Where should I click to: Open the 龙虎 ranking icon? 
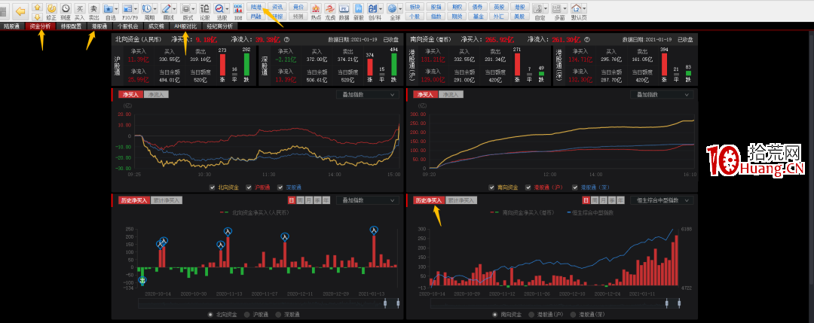[x=329, y=11]
